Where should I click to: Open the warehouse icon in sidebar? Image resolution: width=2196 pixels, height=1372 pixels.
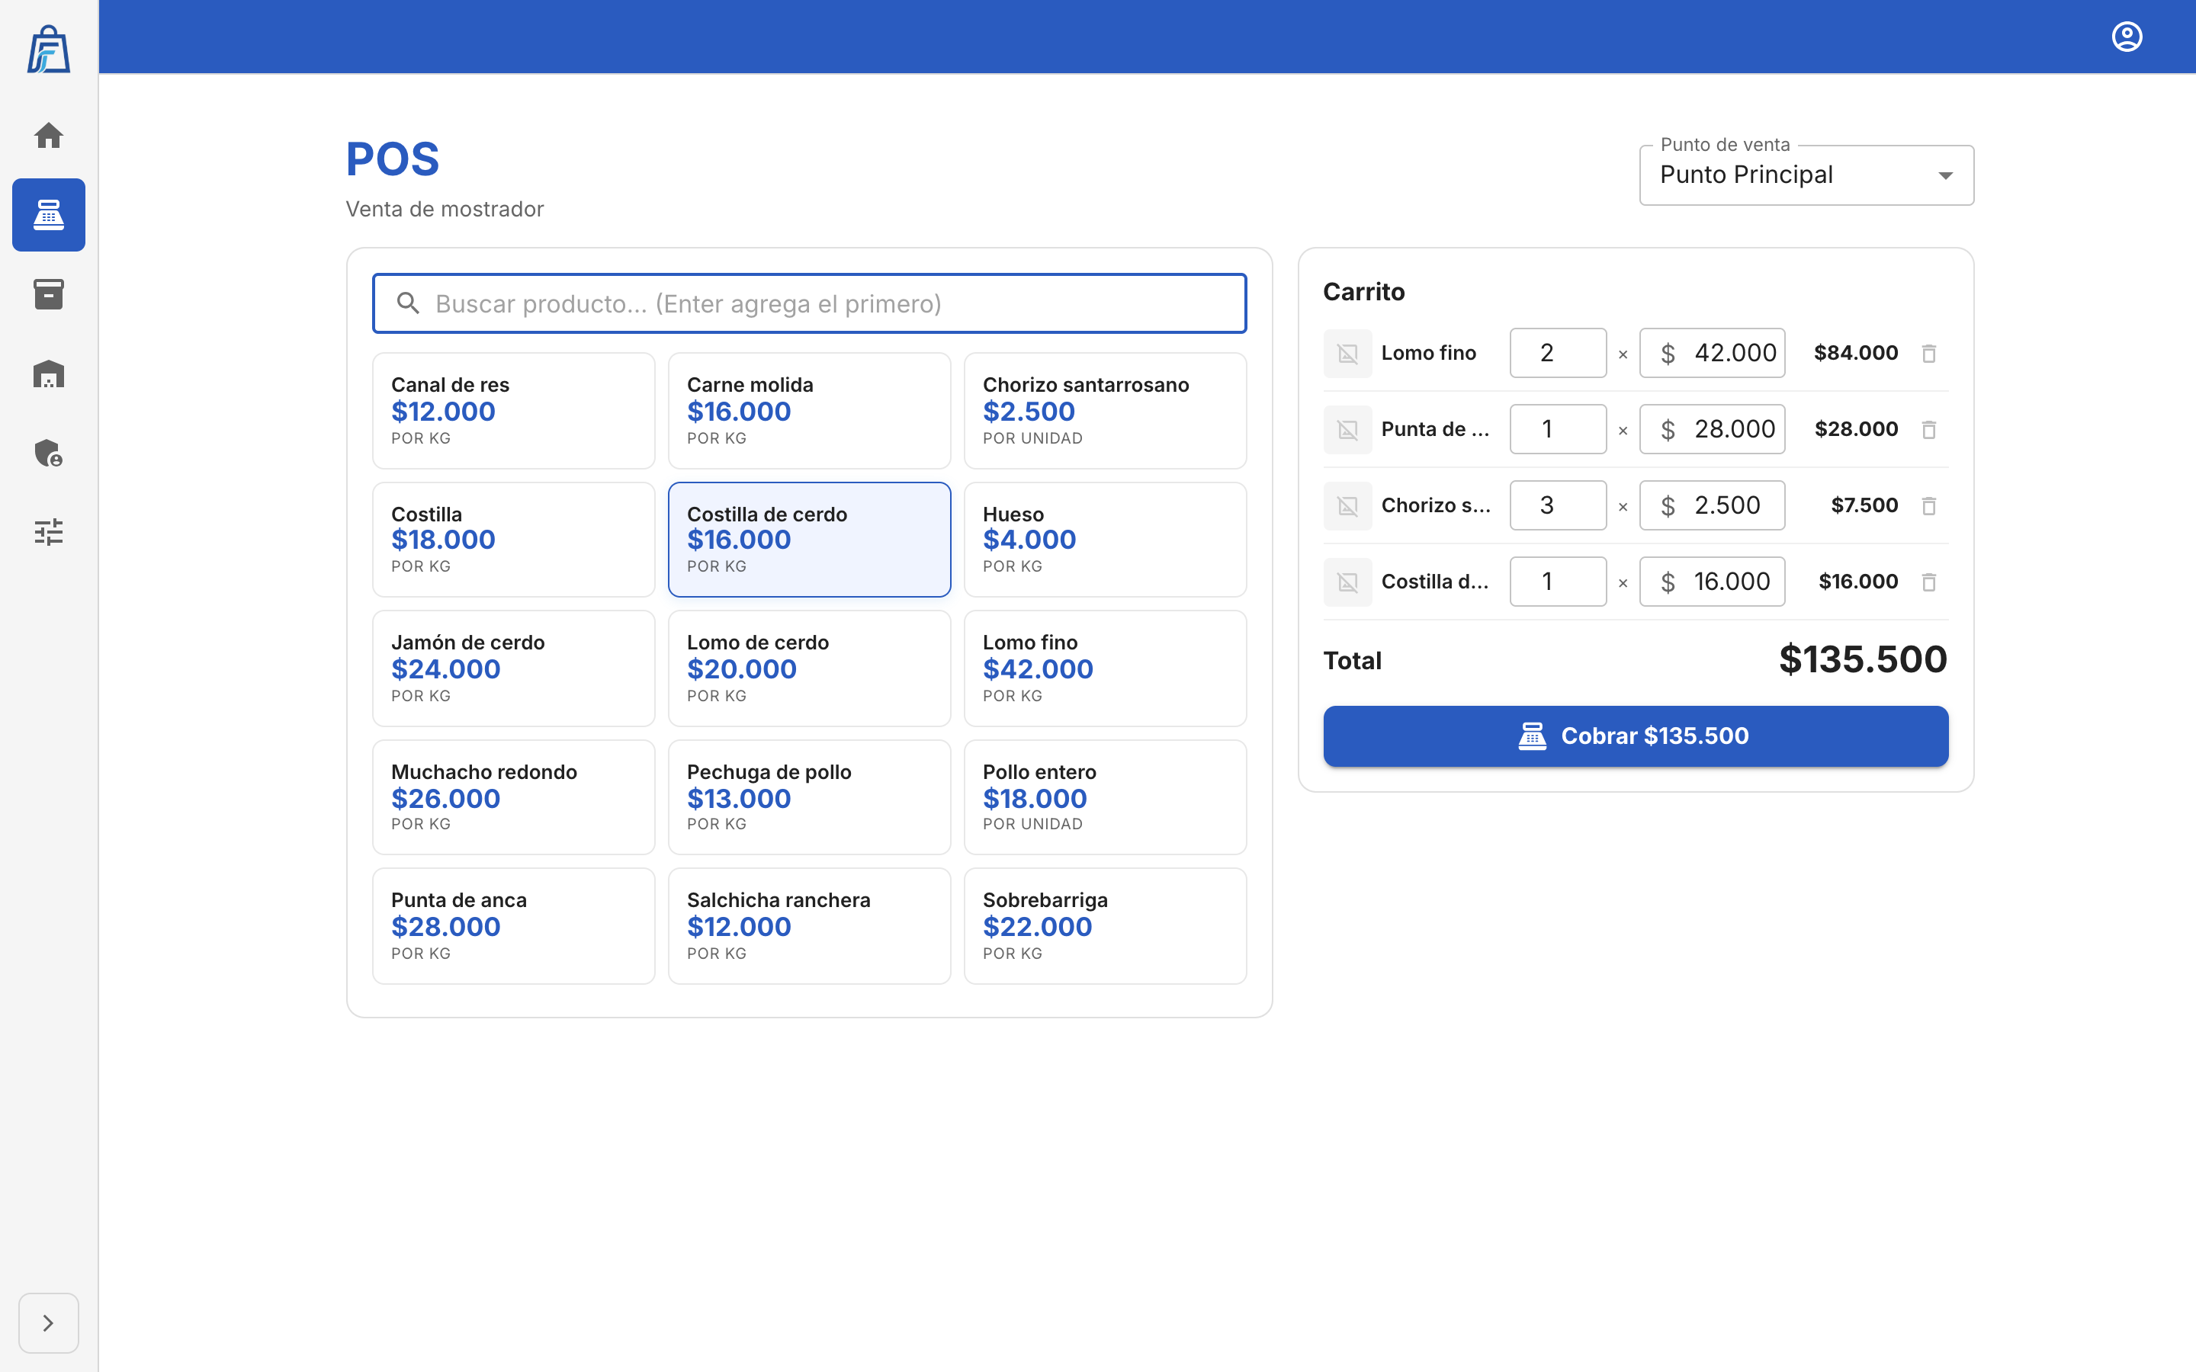click(48, 373)
